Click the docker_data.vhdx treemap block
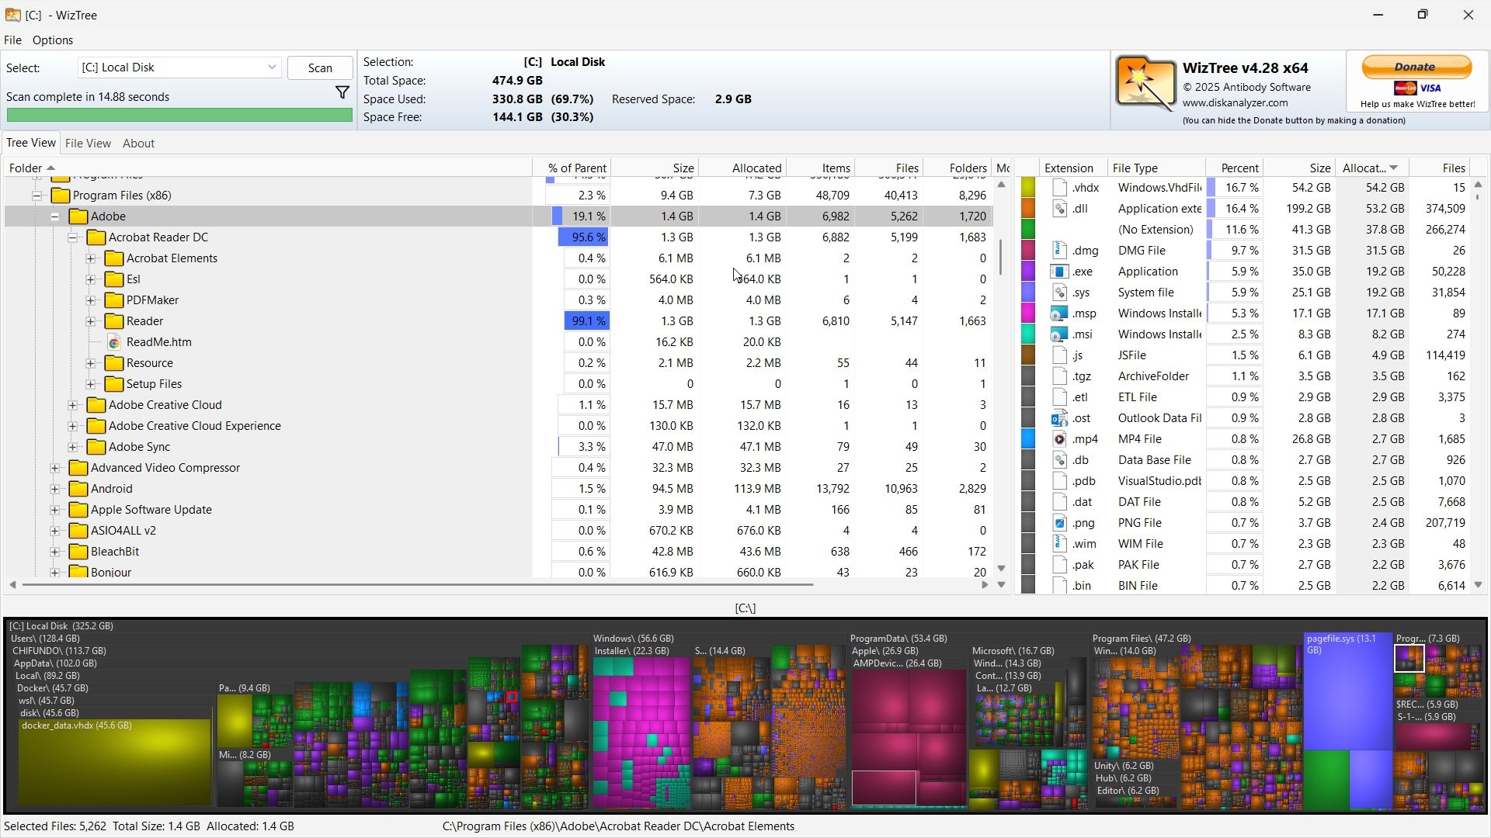Screen dimensions: 1491x838 point(115,764)
